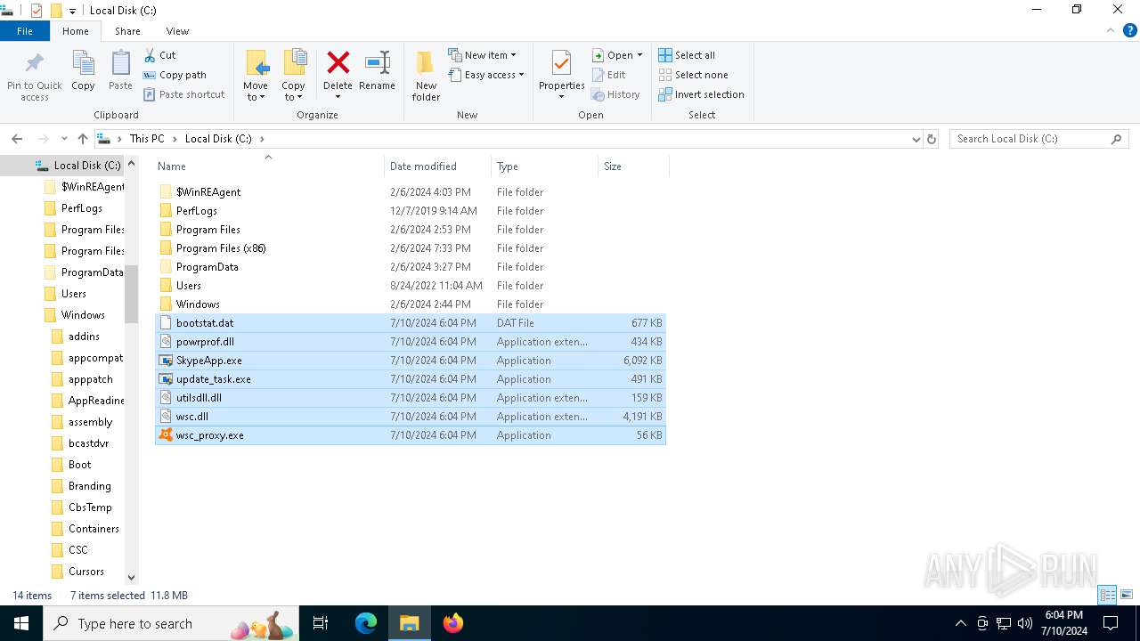The height and width of the screenshot is (641, 1140).
Task: Sort files by Date modified column
Action: point(437,166)
